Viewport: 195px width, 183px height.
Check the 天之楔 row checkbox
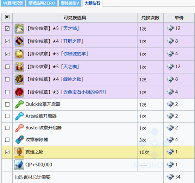coord(7,67)
